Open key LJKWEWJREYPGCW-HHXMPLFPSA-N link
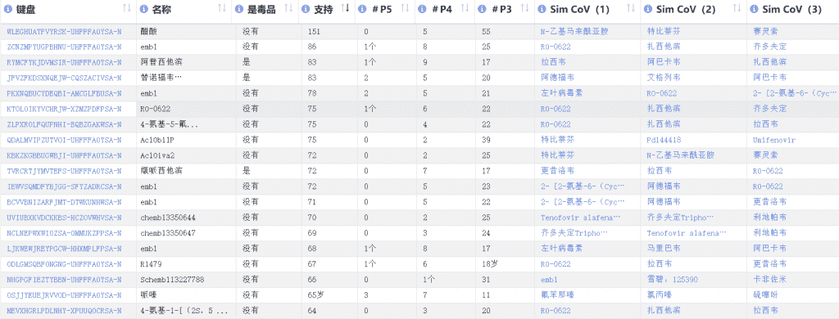Screen dimensions: 839x319 coord(64,249)
